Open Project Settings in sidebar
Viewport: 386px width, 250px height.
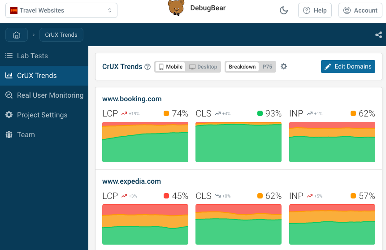pos(44,115)
